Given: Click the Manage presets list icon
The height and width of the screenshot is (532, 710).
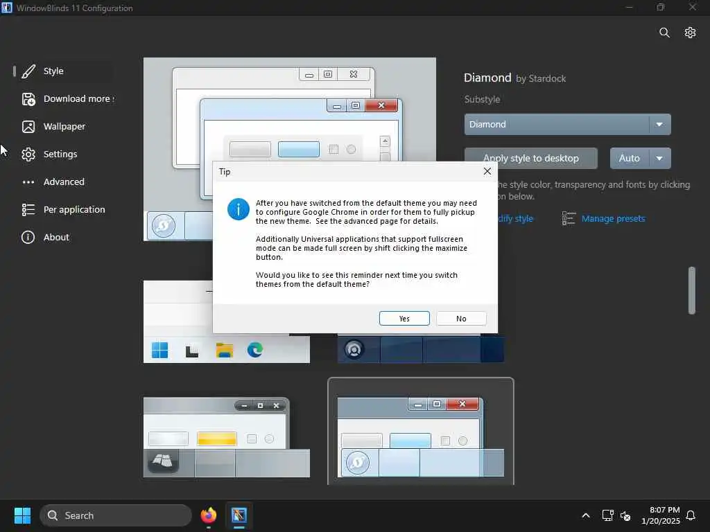Looking at the screenshot, I should [x=569, y=218].
